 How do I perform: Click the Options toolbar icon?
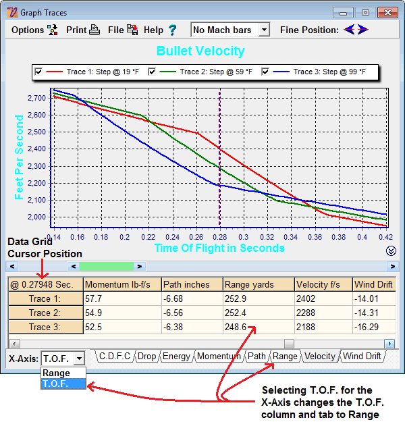53,30
